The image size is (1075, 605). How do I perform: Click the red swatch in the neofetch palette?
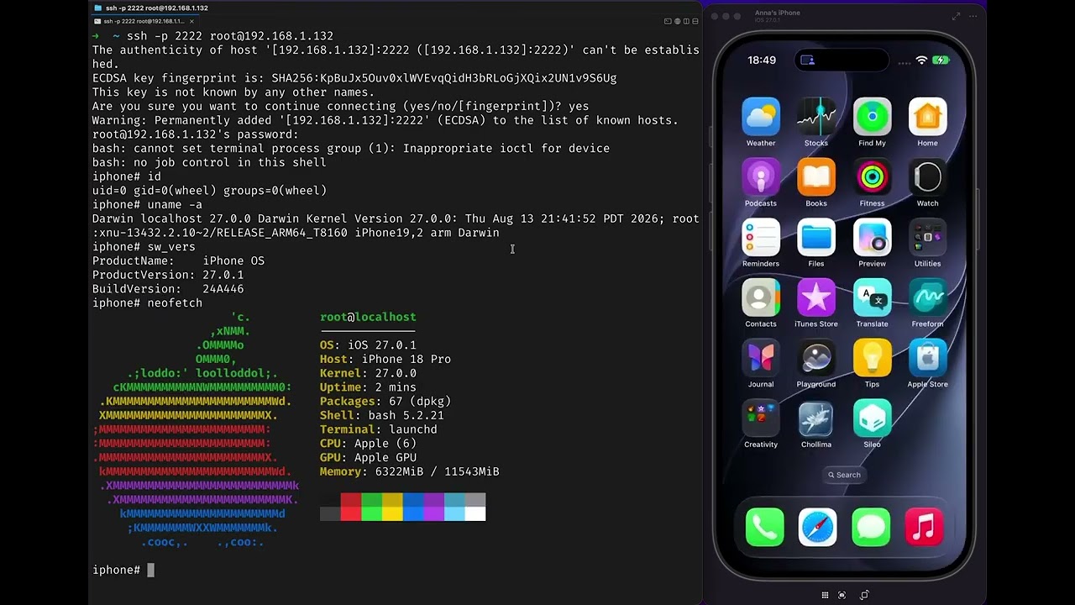pyautogui.click(x=351, y=507)
